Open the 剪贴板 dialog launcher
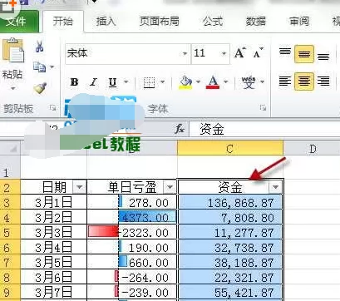Viewport: 340px width, 301px height. tap(52, 108)
